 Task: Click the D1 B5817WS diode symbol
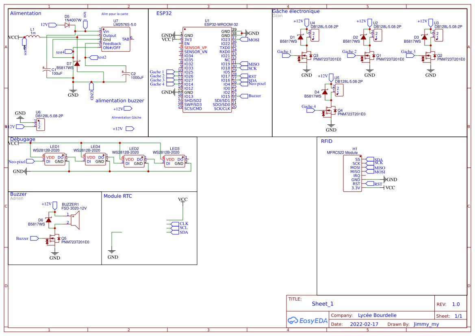301,37
